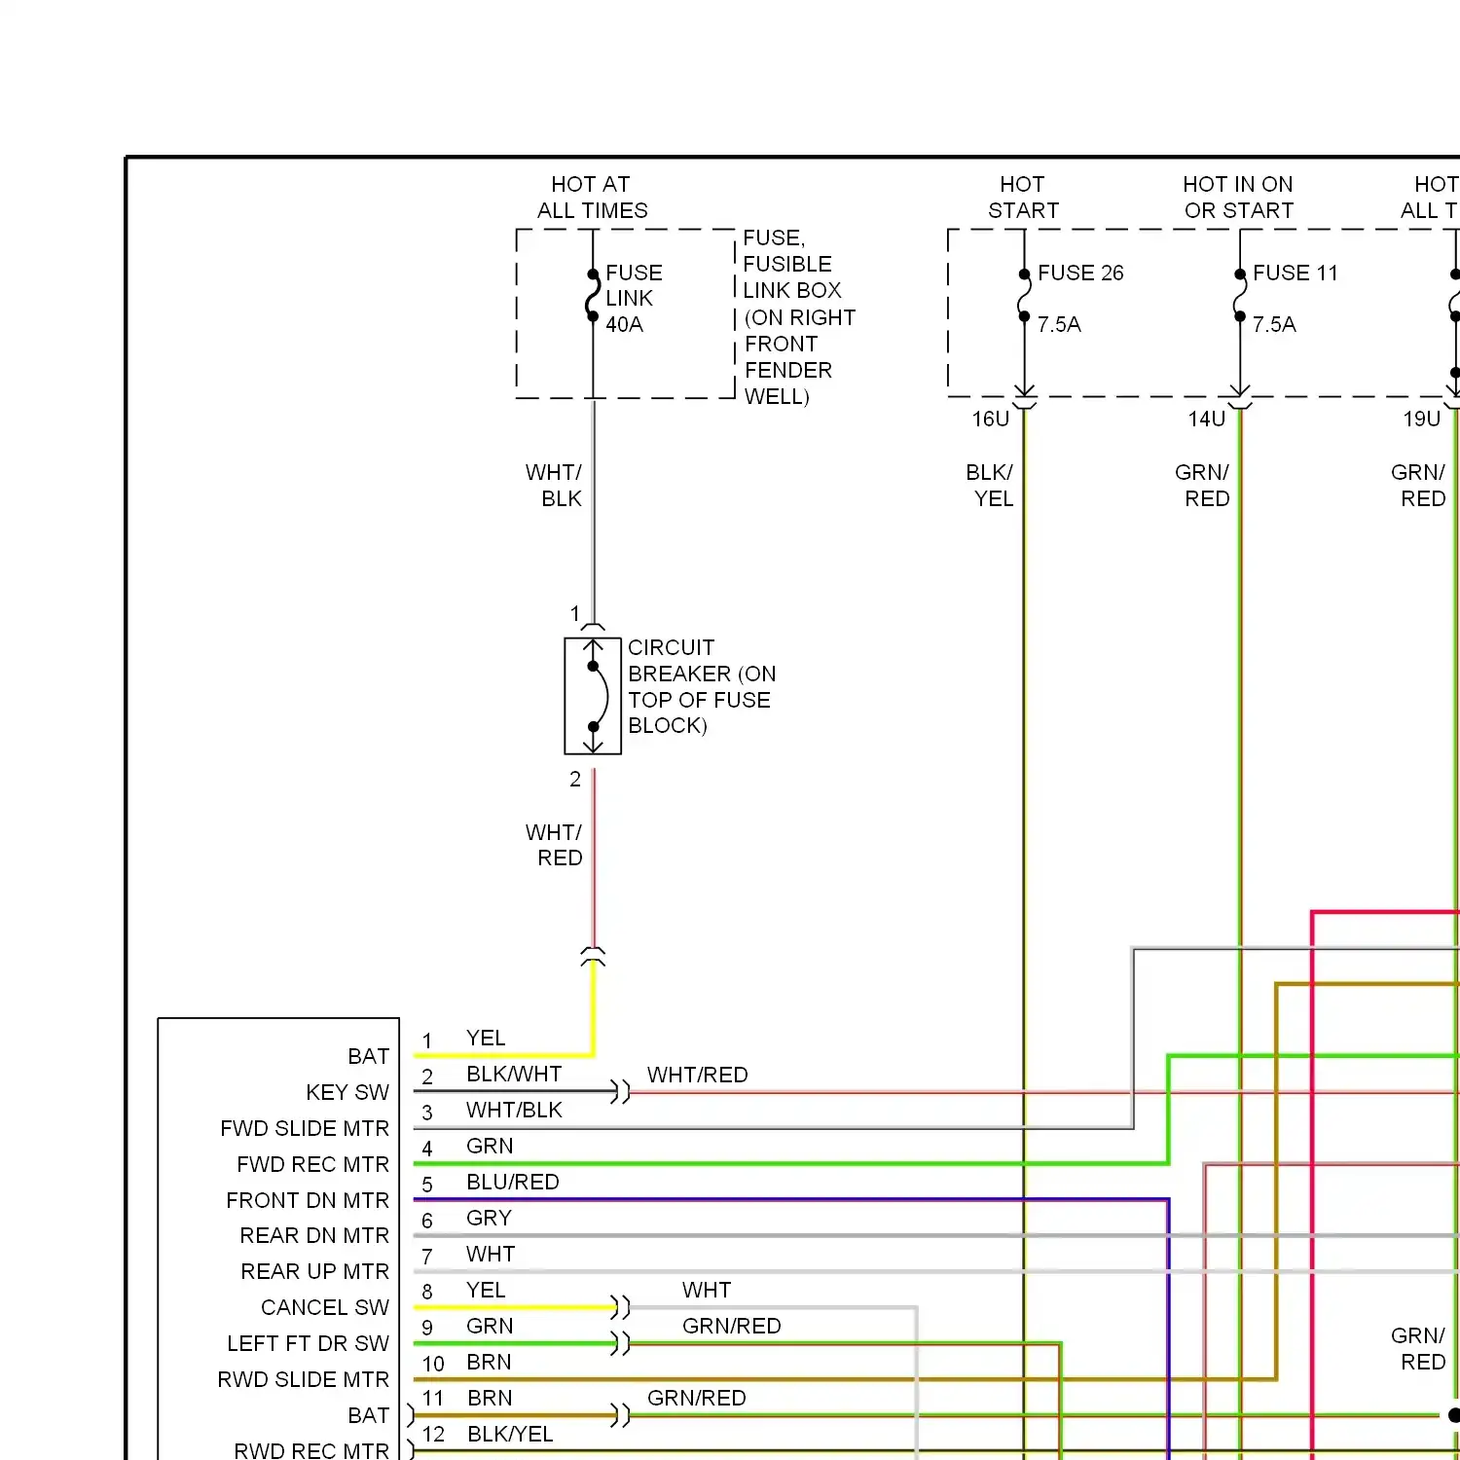1460x1460 pixels.
Task: Click the FUSE 11 label
Action: pyautogui.click(x=1296, y=274)
